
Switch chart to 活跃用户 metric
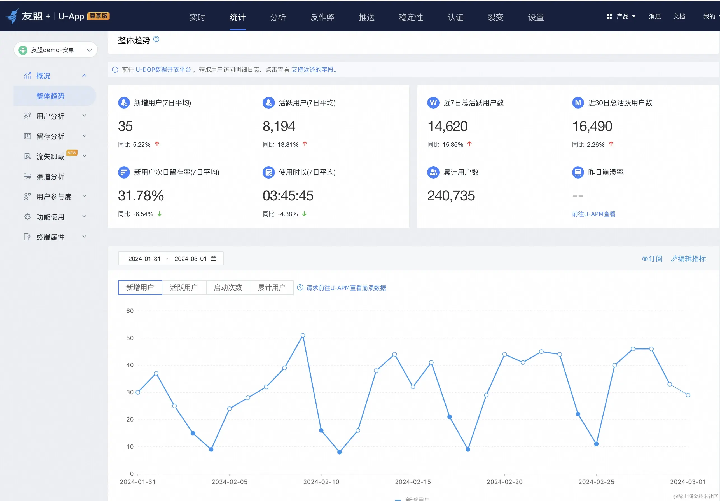(x=184, y=287)
